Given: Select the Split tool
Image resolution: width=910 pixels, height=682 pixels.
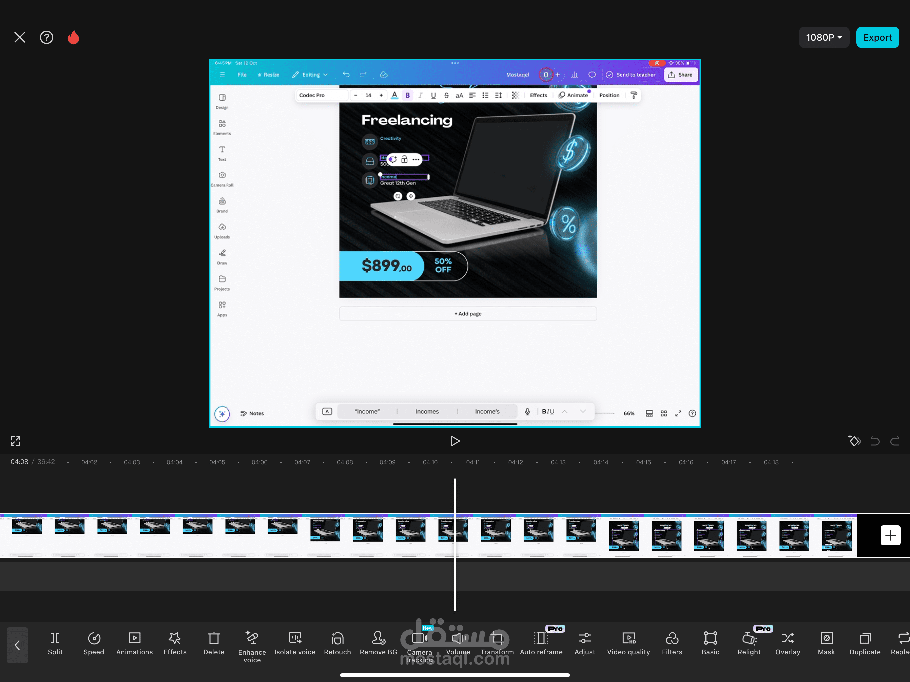Looking at the screenshot, I should 55,643.
